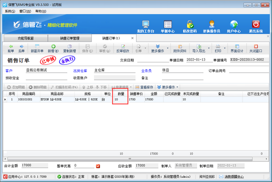Click the 修改密码 padlock icon

click(190, 24)
